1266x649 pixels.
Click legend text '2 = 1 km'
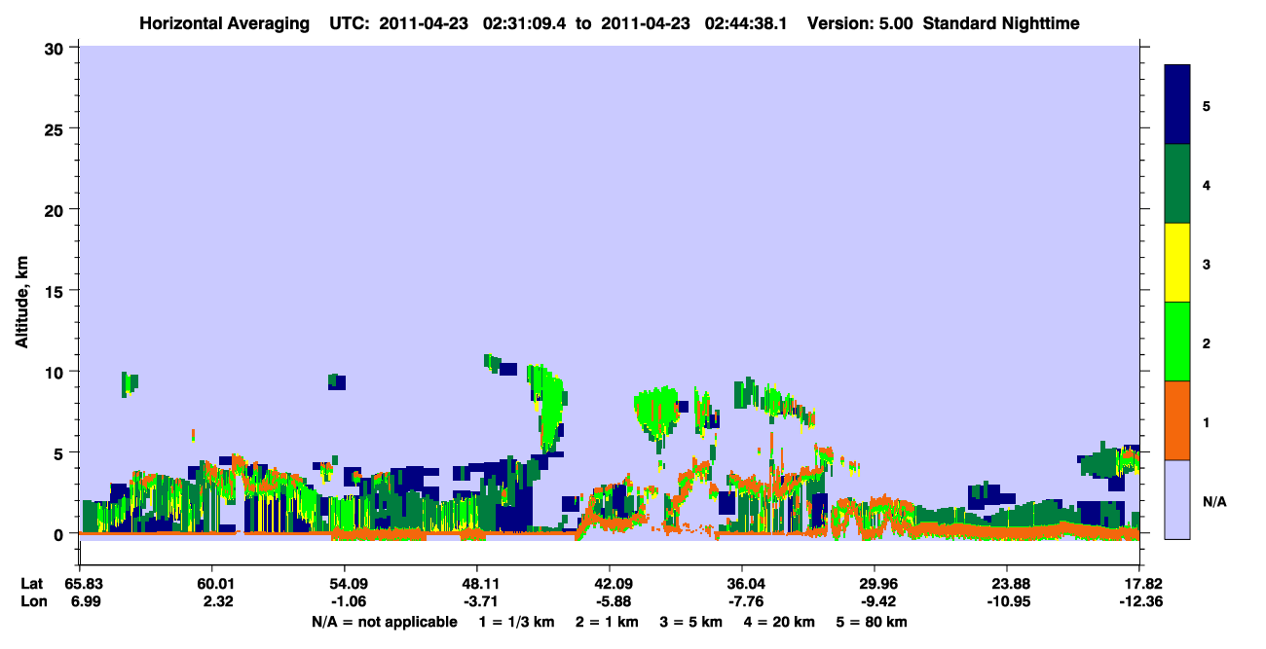[607, 622]
